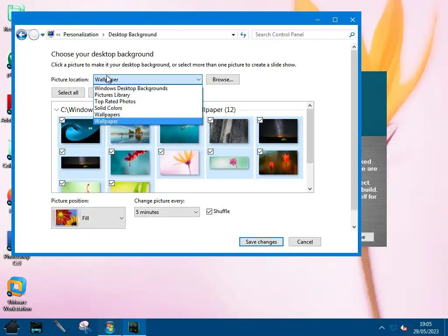Open the Picture position Fill dropdown
Screen dimensions: 448x336
pyautogui.click(x=88, y=218)
